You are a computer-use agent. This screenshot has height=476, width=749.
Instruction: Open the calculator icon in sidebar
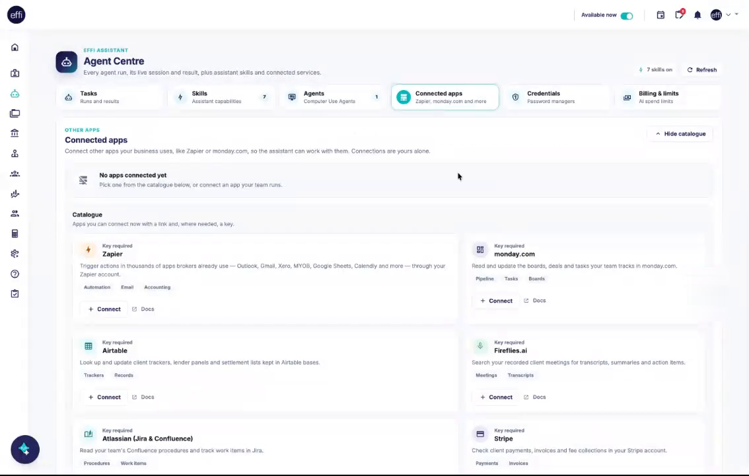click(x=15, y=233)
